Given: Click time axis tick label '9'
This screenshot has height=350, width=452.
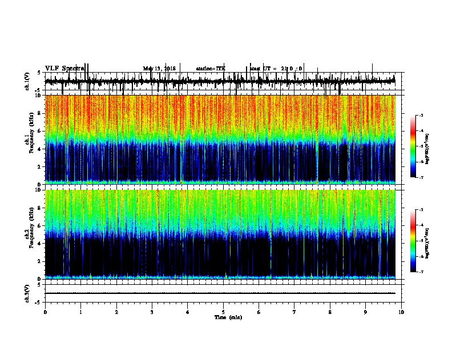Looking at the screenshot, I should click(365, 312).
